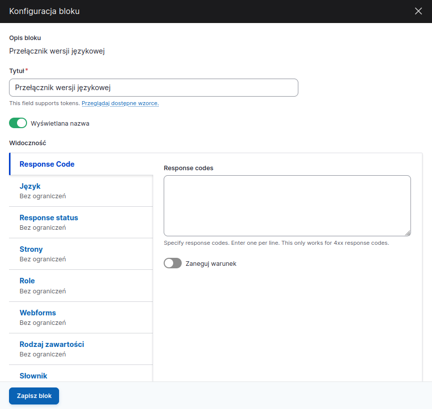The width and height of the screenshot is (432, 409).
Task: Select the Role visibility tab
Action: (27, 281)
